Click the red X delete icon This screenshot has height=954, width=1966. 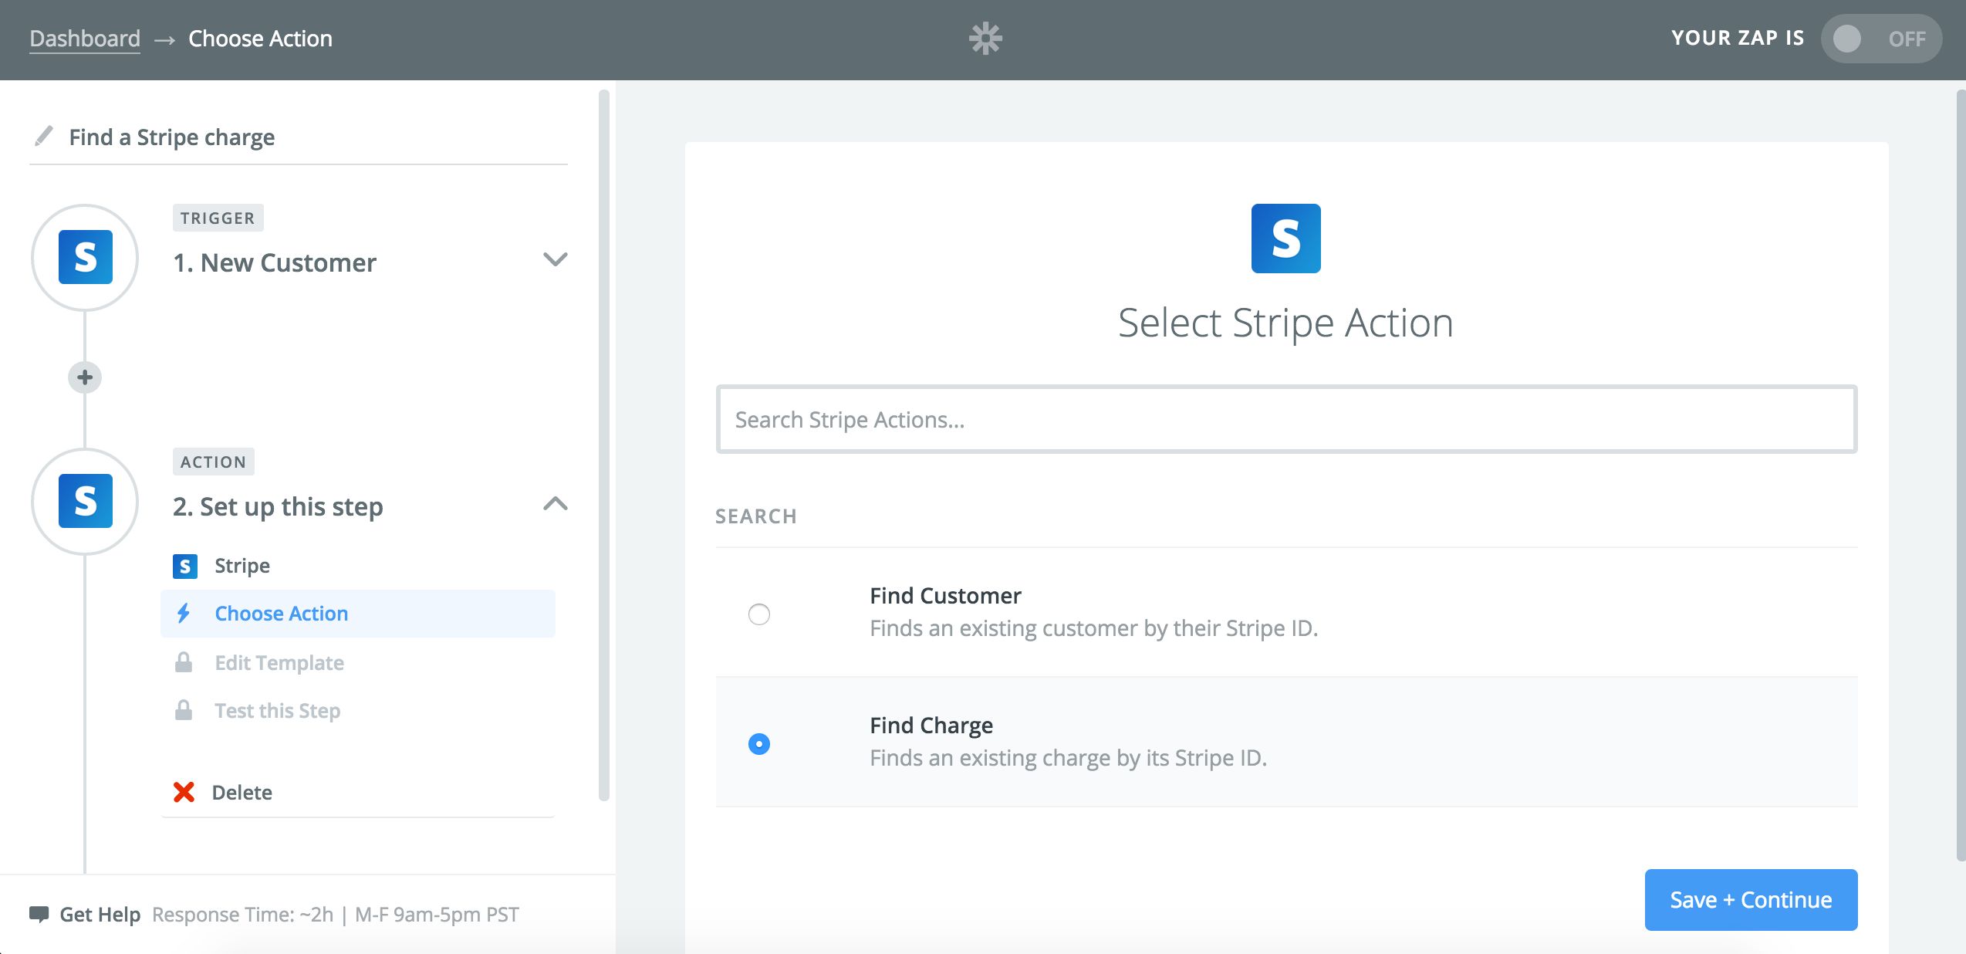[x=184, y=793]
